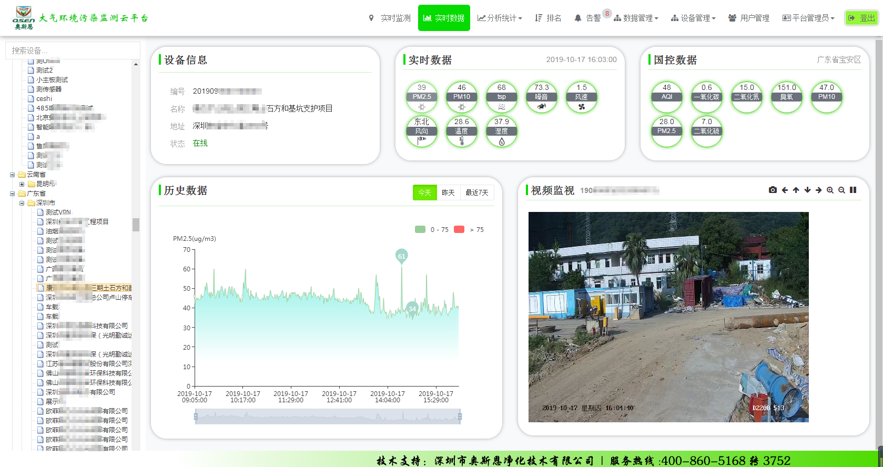Expand the 昆明市 tree node
Screen dimensions: 883x467
(x=22, y=184)
